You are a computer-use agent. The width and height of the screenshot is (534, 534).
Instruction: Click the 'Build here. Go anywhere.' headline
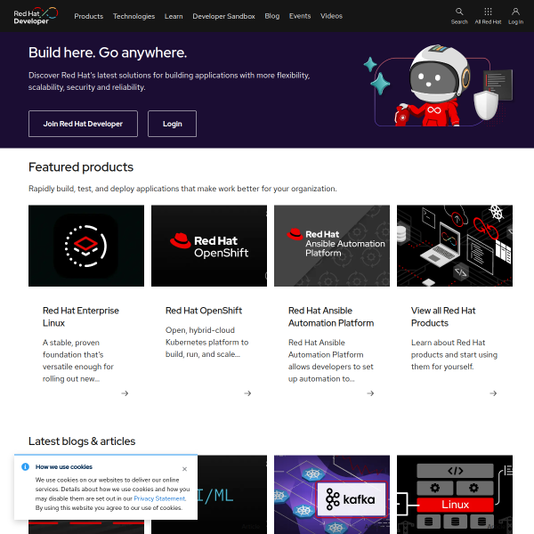tap(108, 53)
